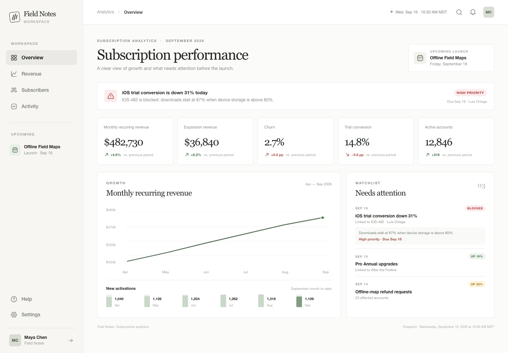508x353 pixels.
Task: Click the warning triangle alert icon
Action: pos(111,96)
